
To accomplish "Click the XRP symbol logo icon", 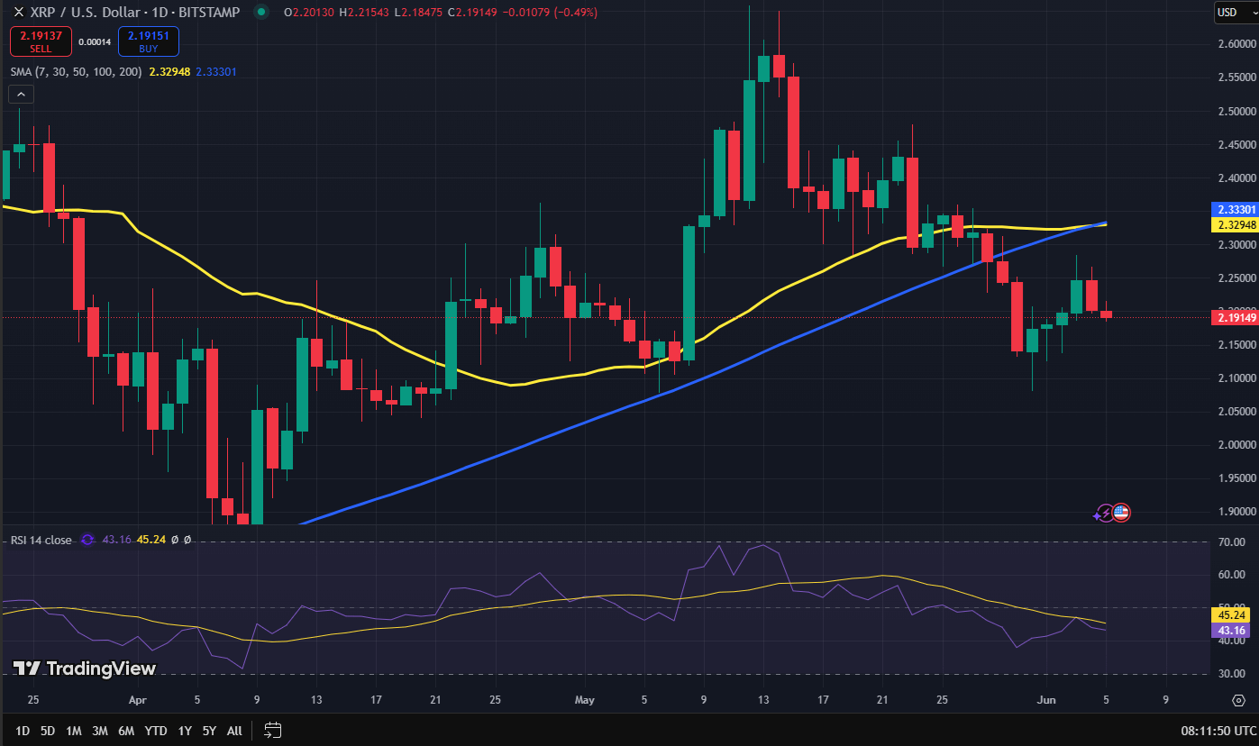I will point(18,13).
